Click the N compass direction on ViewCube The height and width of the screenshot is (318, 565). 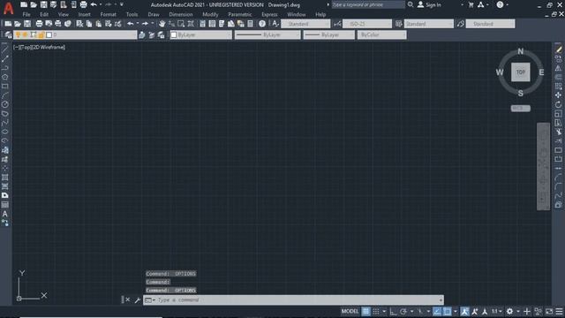coord(520,51)
